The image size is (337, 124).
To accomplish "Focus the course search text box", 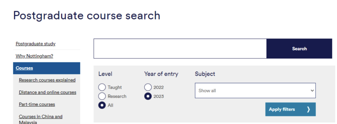I will point(180,49).
